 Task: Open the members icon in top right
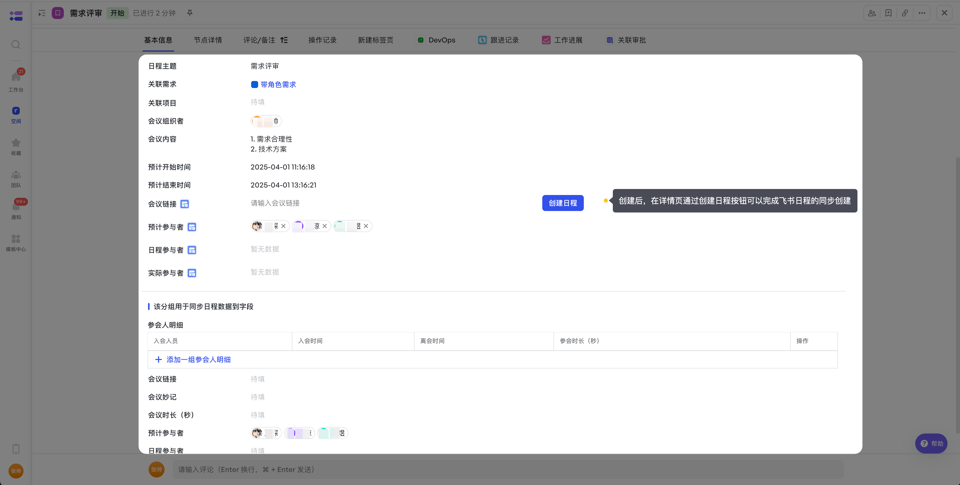872,13
